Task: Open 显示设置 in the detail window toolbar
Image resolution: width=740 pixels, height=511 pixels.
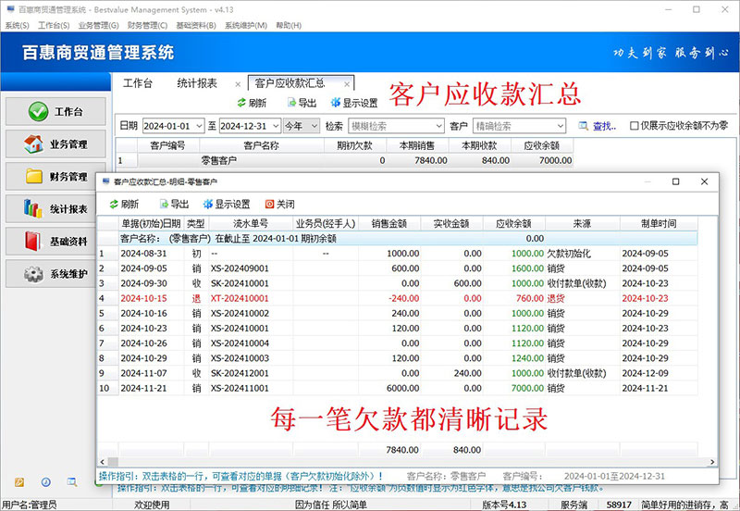Action: pos(227,204)
